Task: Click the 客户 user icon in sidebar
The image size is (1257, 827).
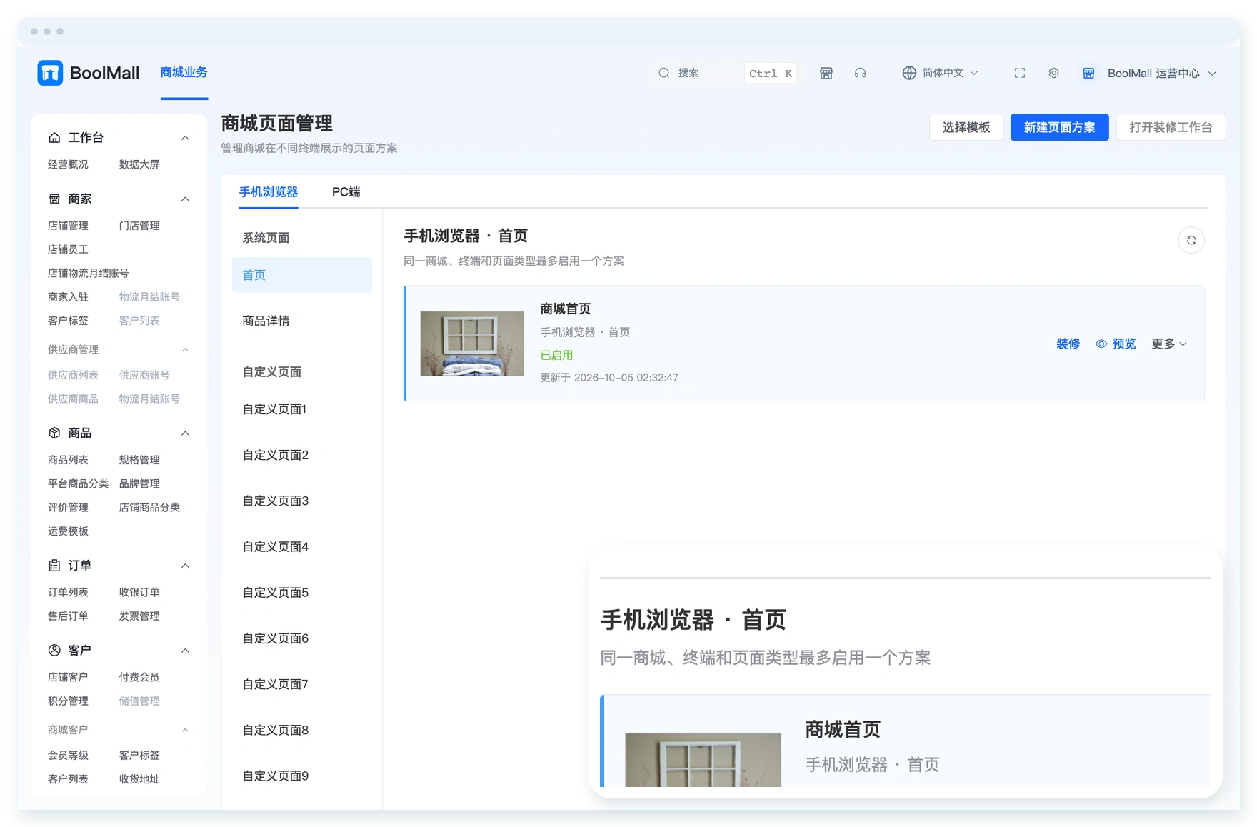Action: 54,650
